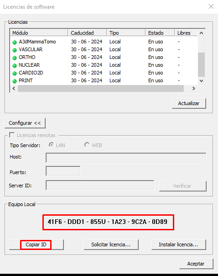Click the CARDIO2D green status icon

click(x=15, y=73)
